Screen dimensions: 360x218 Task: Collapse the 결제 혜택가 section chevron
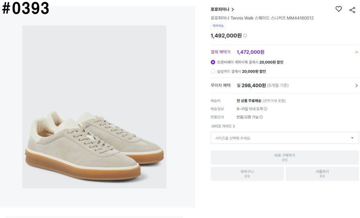pos(356,52)
